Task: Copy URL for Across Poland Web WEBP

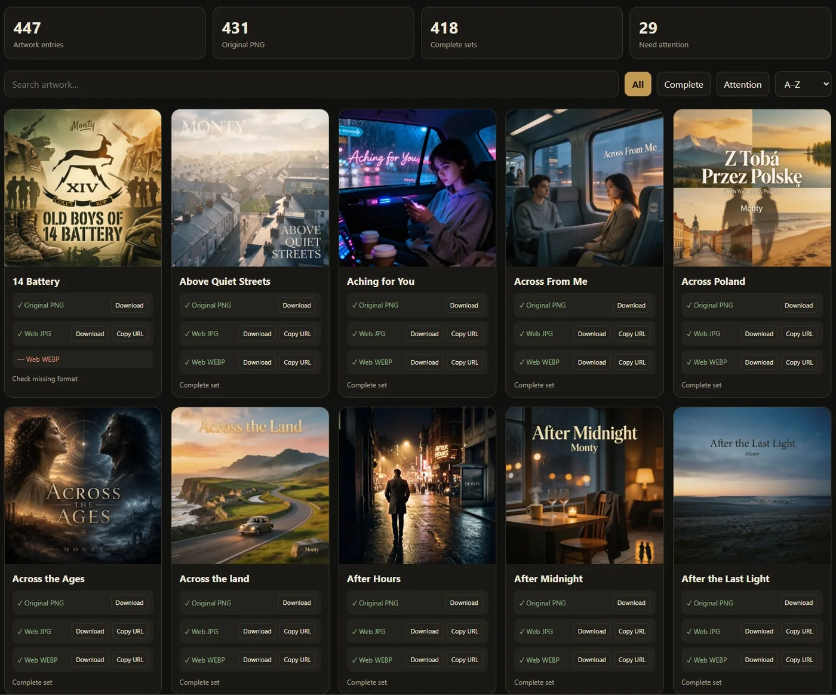Action: 799,362
